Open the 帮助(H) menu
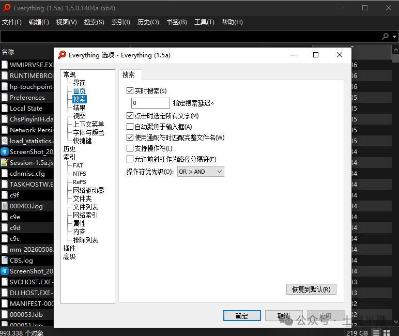 [232, 22]
